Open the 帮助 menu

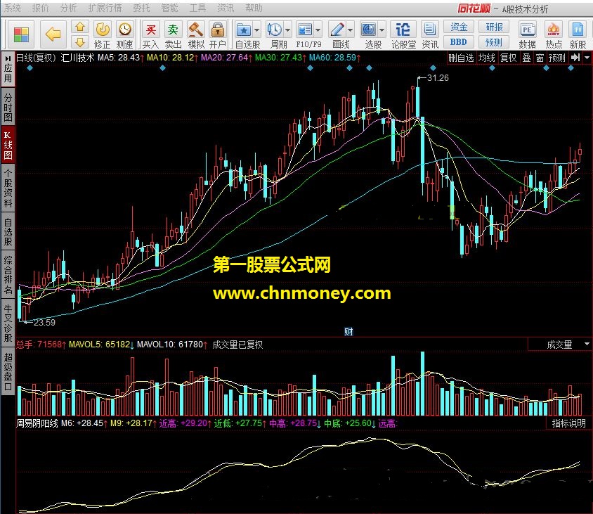[x=254, y=8]
